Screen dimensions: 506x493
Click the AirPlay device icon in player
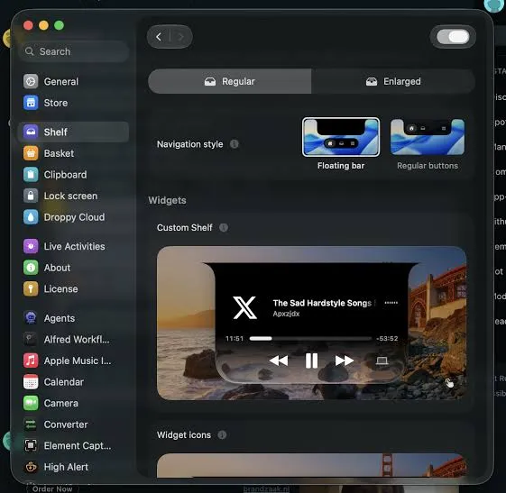click(382, 361)
